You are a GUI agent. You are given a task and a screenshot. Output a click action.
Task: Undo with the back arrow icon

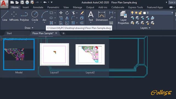pyautogui.click(x=45, y=2)
